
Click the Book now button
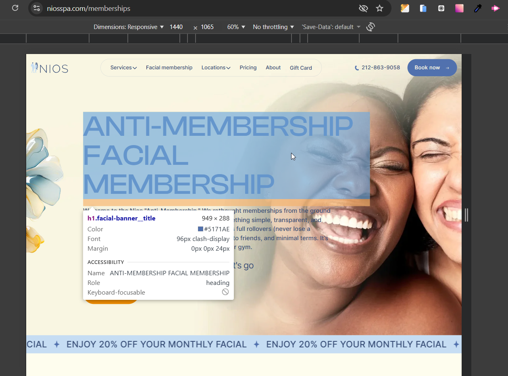(x=432, y=68)
